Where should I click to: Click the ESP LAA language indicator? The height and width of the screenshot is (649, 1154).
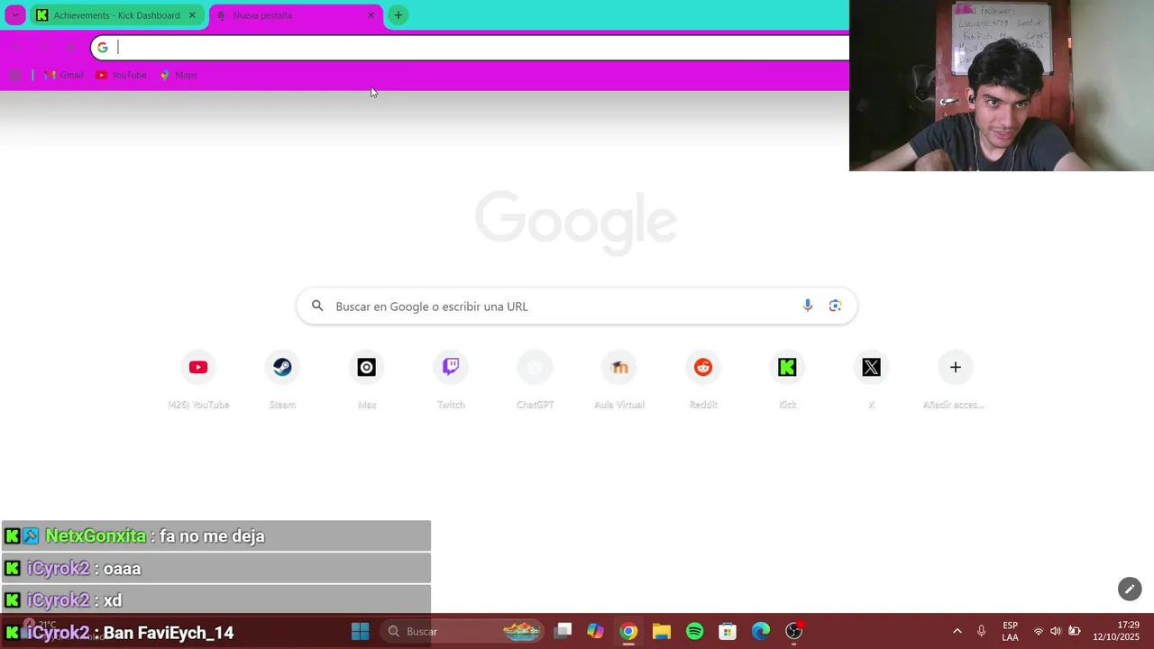[1011, 631]
